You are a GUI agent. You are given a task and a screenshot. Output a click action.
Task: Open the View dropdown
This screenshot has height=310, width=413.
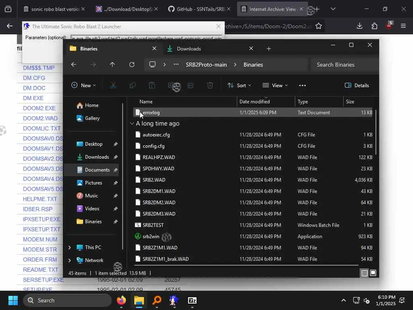click(x=275, y=86)
